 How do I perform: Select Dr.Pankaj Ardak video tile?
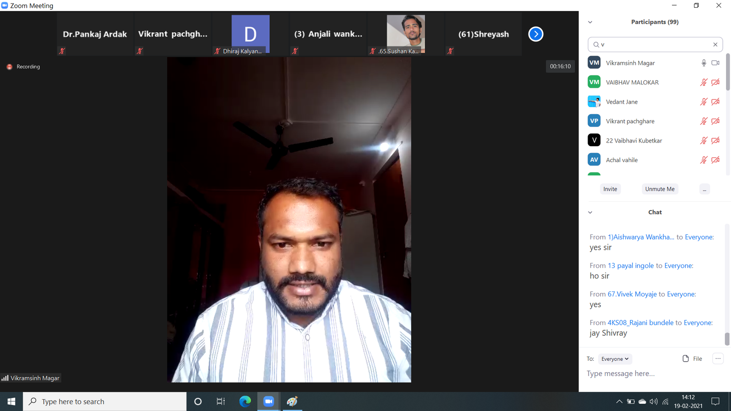[x=95, y=34]
